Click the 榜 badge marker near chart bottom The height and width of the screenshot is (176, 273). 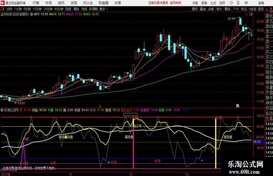tap(237, 106)
